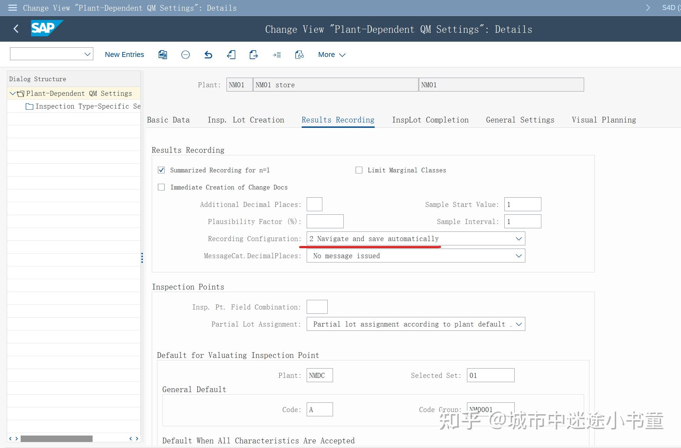Enable Limit Marginal Classes
This screenshot has width=681, height=448.
click(x=359, y=170)
